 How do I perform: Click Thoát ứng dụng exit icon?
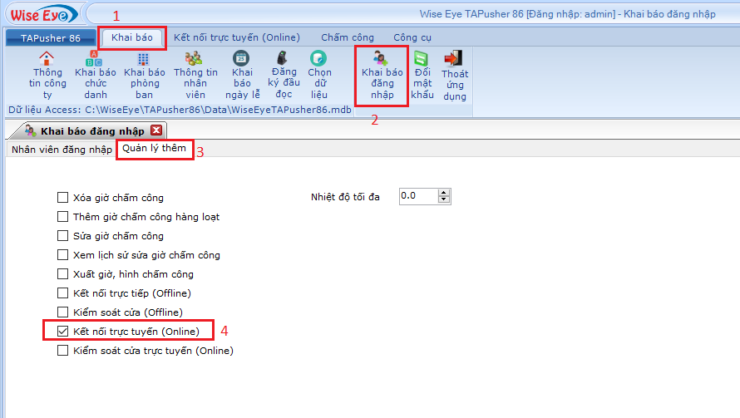tap(454, 58)
